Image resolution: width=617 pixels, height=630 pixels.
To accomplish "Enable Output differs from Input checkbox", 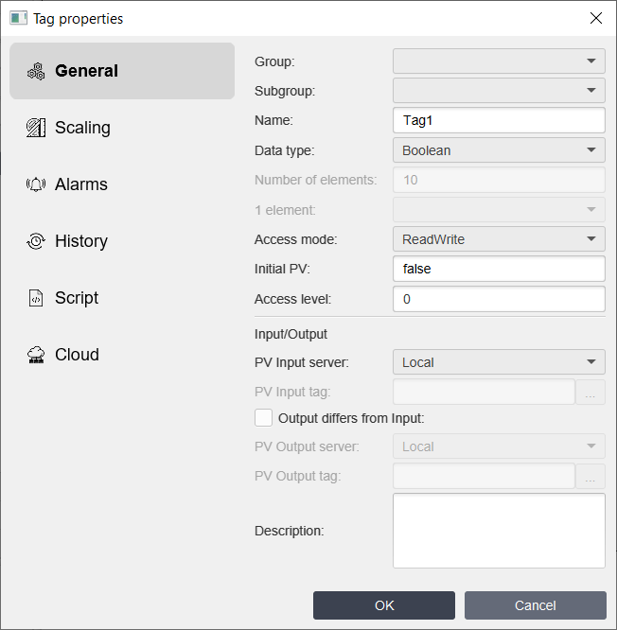I will [x=263, y=418].
